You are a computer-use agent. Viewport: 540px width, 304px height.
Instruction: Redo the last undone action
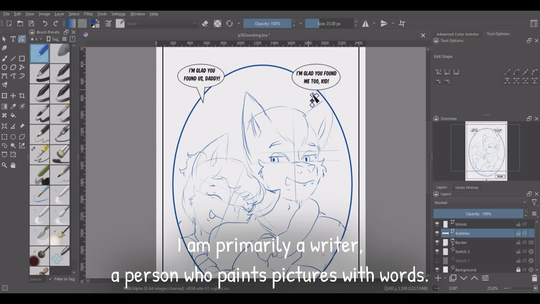pos(56,24)
